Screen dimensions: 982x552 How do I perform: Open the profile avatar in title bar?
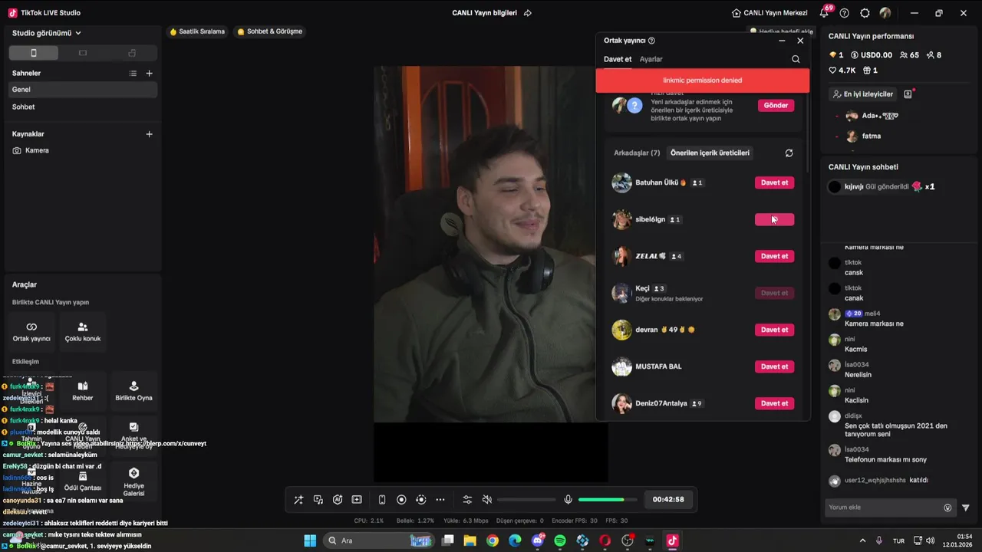coord(885,13)
